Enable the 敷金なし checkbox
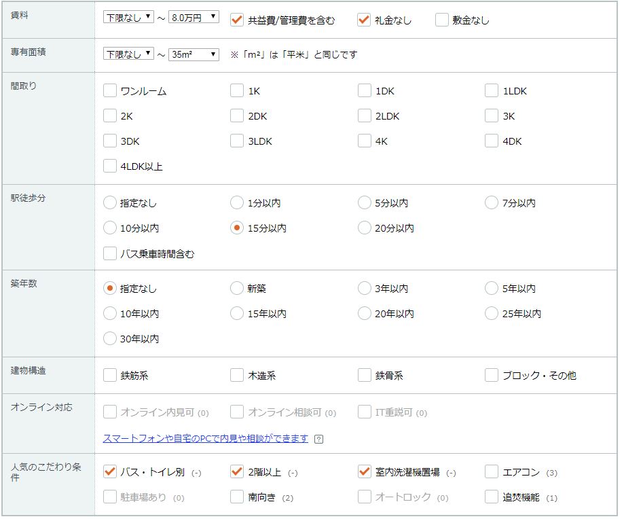The height and width of the screenshot is (519, 624). (442, 20)
